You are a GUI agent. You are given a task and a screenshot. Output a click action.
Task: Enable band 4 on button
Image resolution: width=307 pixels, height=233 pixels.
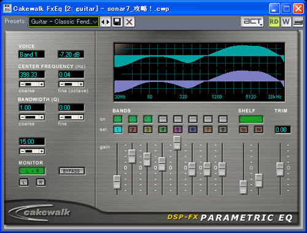[163, 119]
